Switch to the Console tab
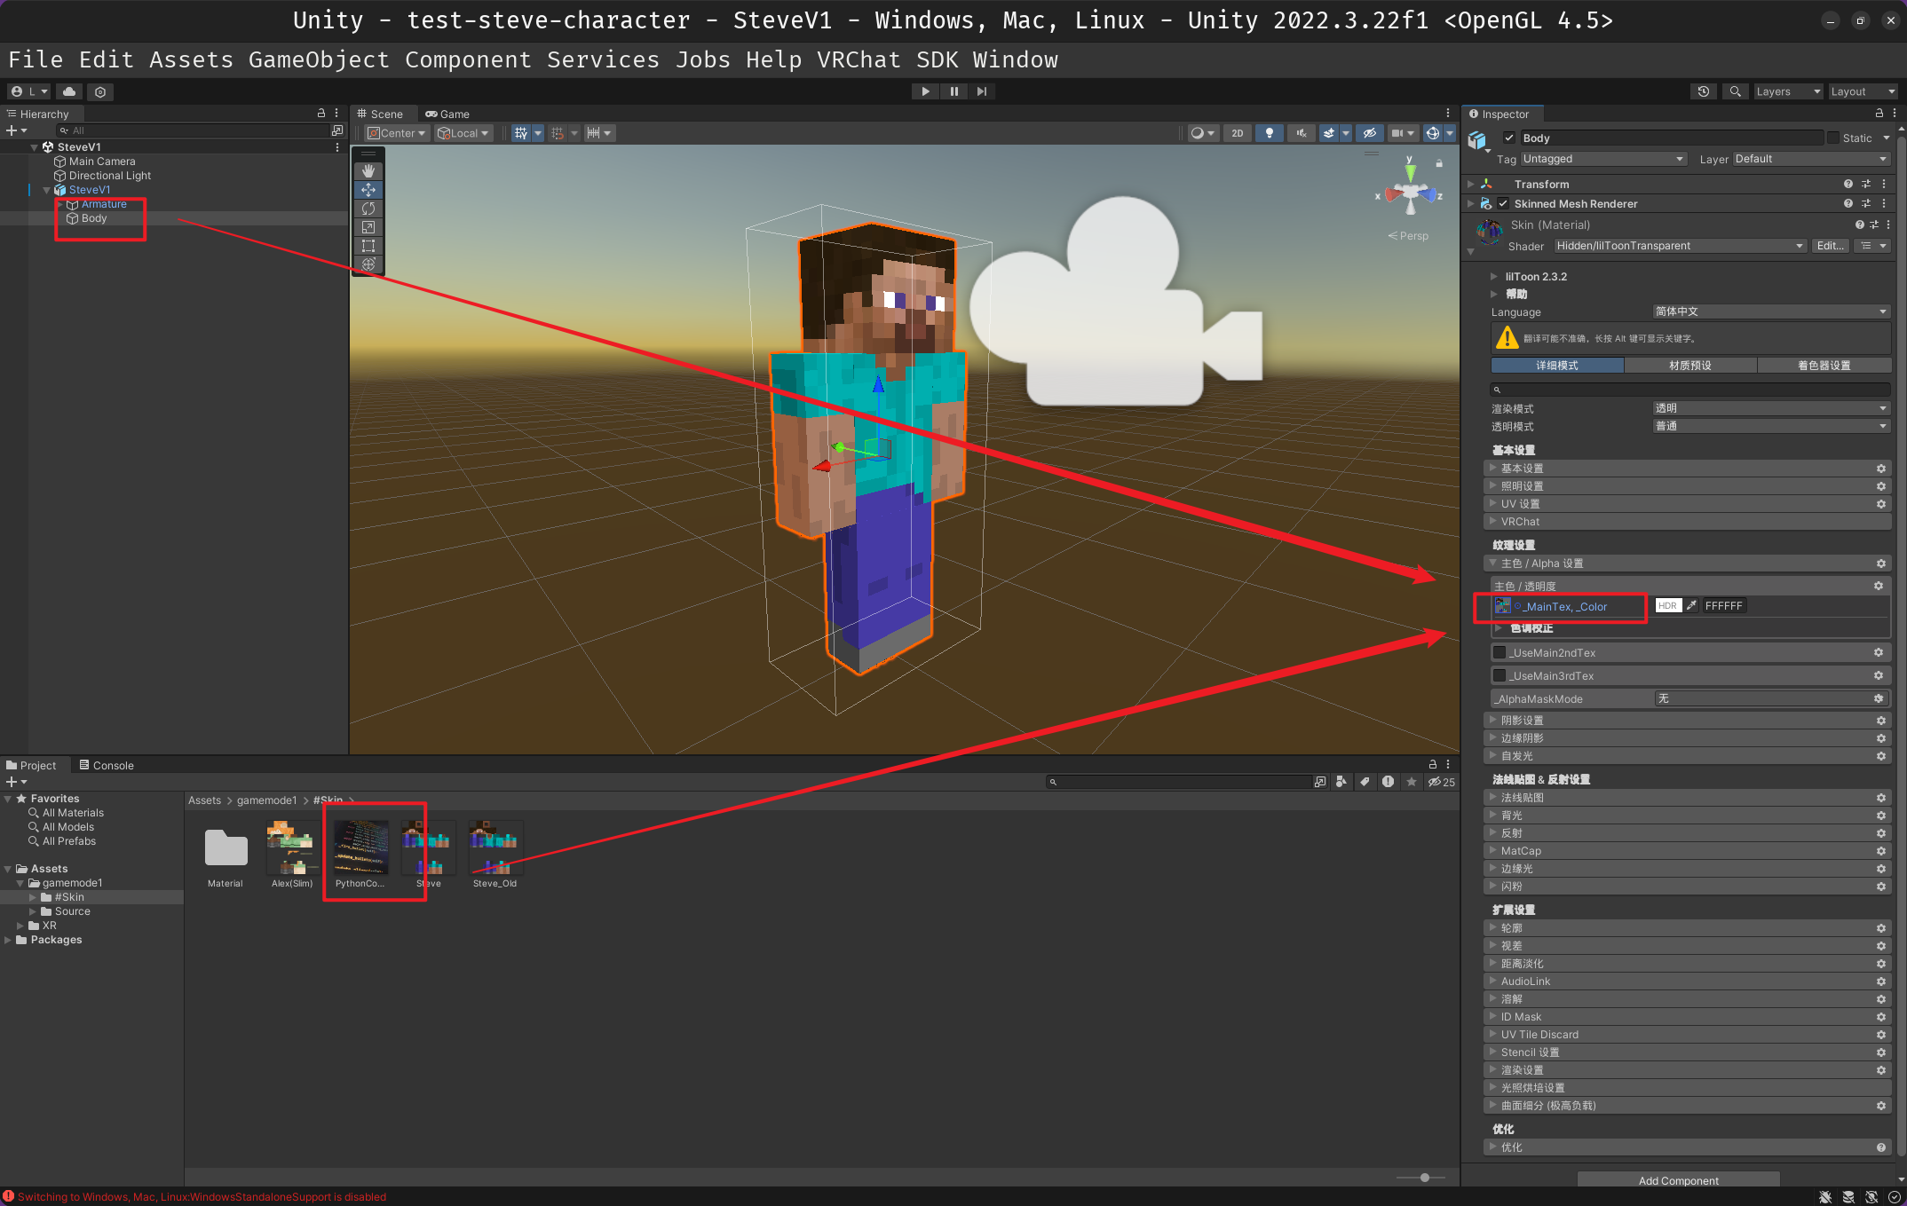1907x1206 pixels. (x=107, y=765)
